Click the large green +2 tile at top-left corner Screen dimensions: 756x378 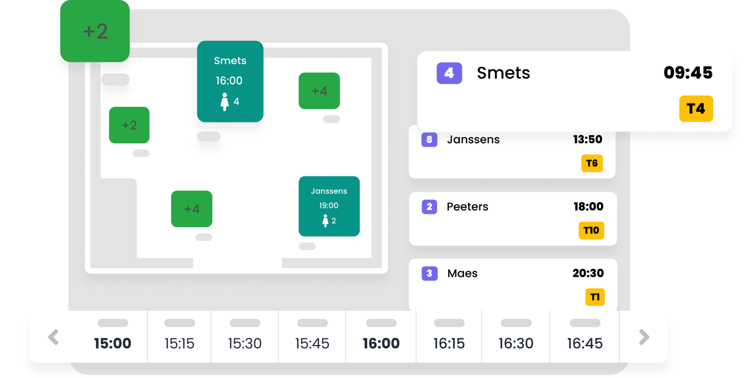[95, 31]
